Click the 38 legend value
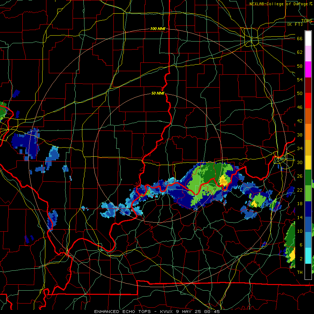The height and width of the screenshot is (314, 314). point(300,135)
